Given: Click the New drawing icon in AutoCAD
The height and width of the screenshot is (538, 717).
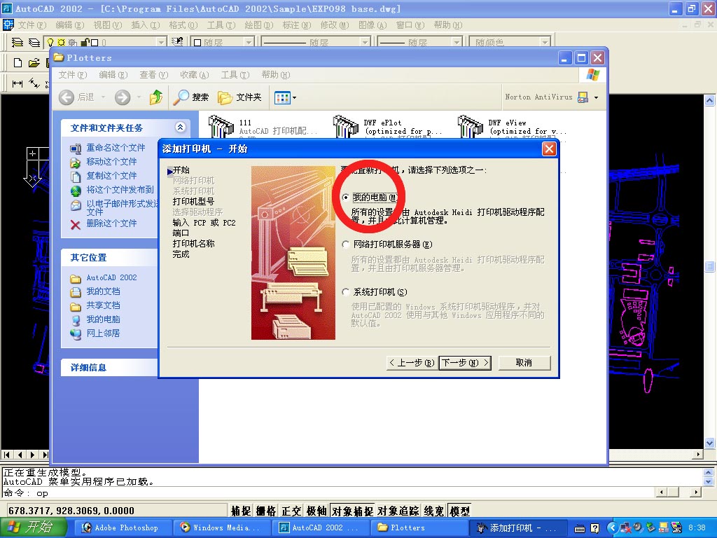Looking at the screenshot, I should (18, 62).
